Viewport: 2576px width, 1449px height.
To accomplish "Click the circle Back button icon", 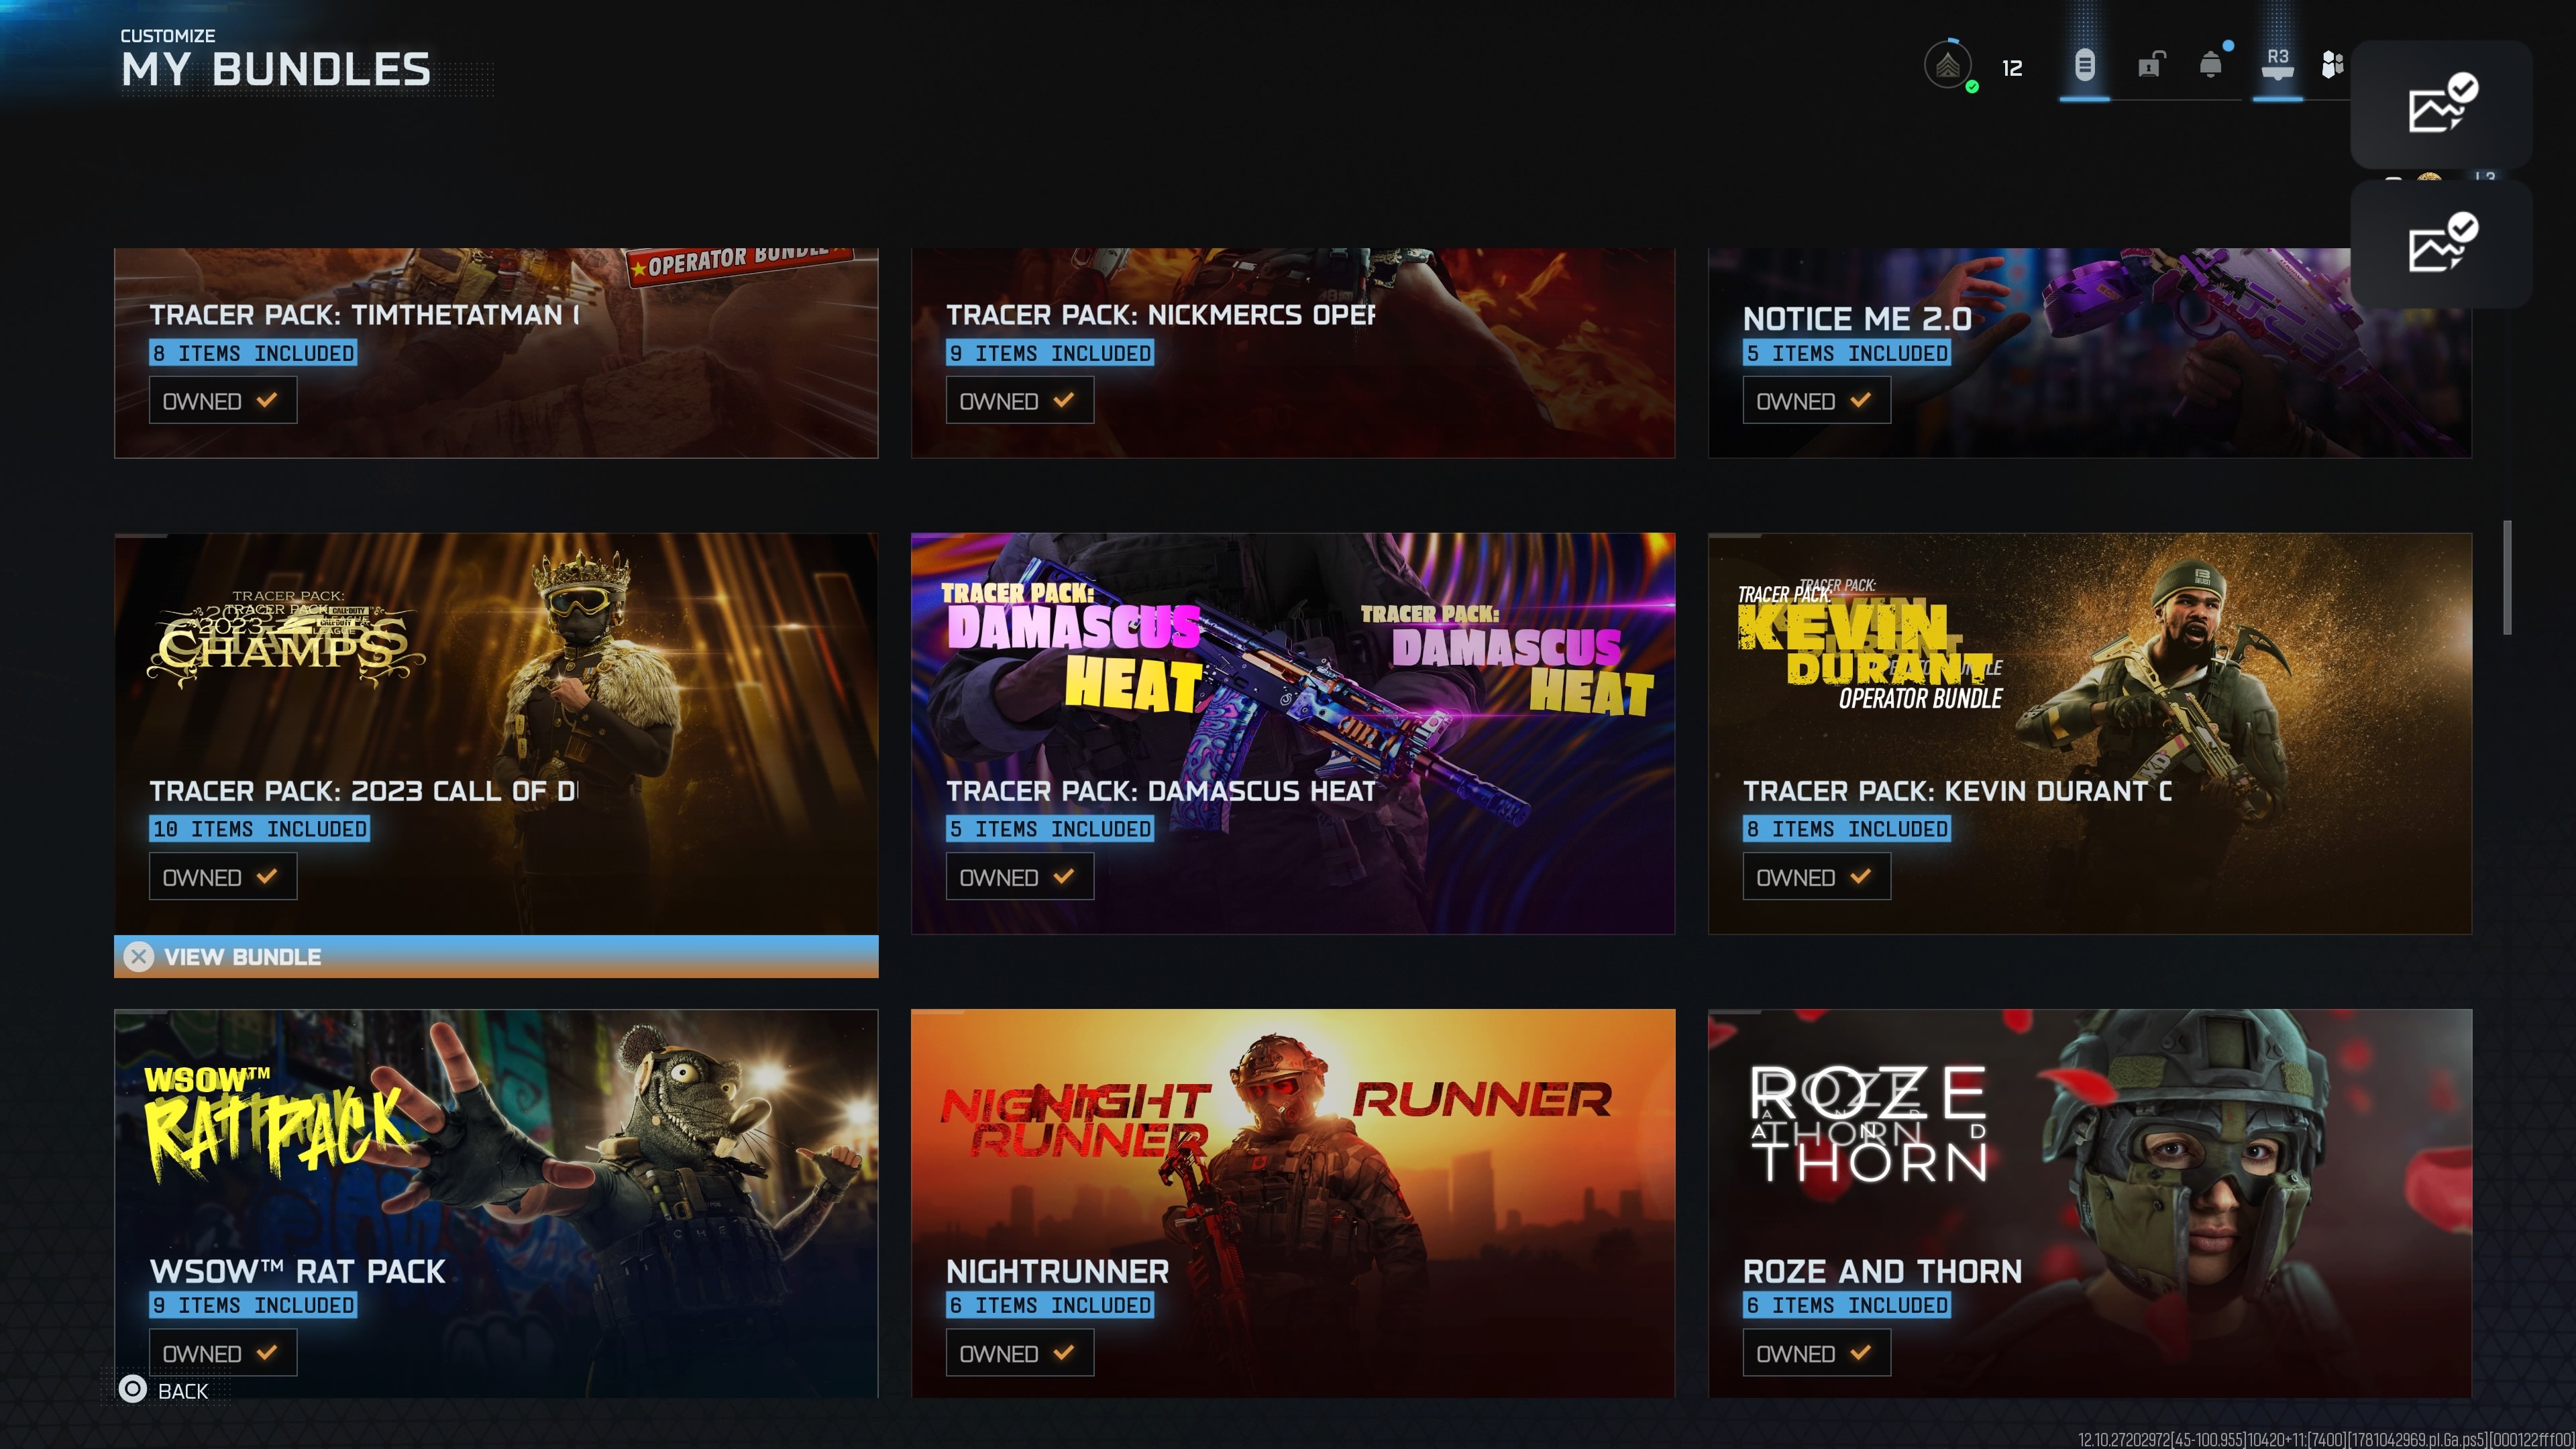I will (132, 1388).
